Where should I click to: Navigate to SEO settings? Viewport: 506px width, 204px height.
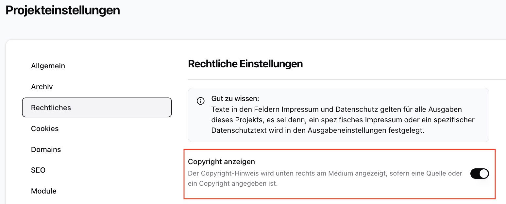tap(38, 170)
